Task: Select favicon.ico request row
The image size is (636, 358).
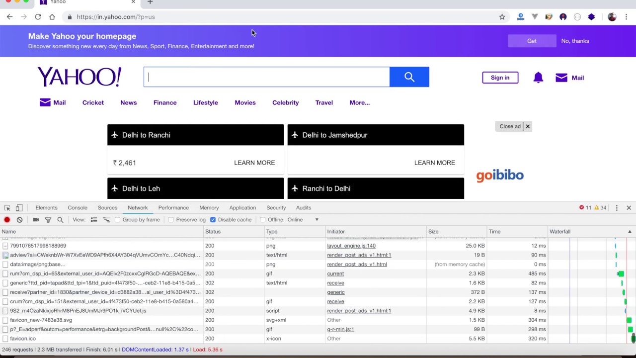Action: pyautogui.click(x=318, y=339)
